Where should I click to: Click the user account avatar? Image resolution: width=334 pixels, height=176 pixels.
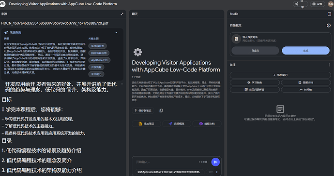click(331, 4)
